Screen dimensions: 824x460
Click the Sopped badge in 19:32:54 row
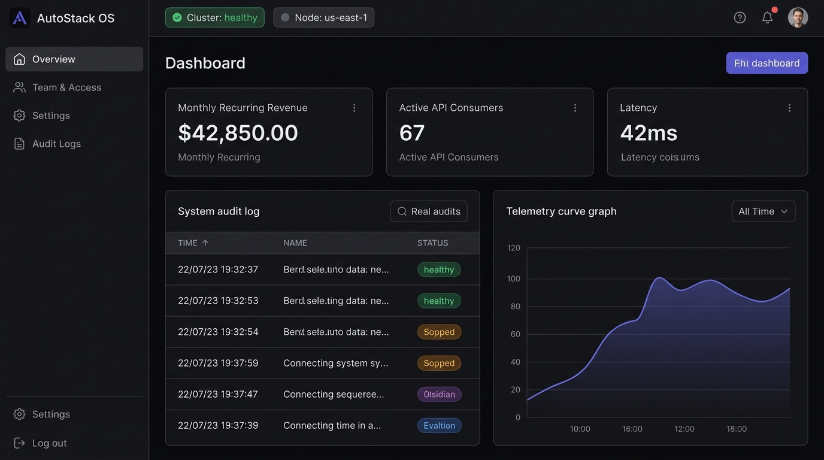tap(439, 332)
